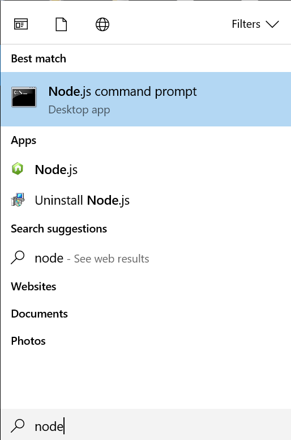Click the search magnifier icon in search box
291x440 pixels.
tap(18, 426)
